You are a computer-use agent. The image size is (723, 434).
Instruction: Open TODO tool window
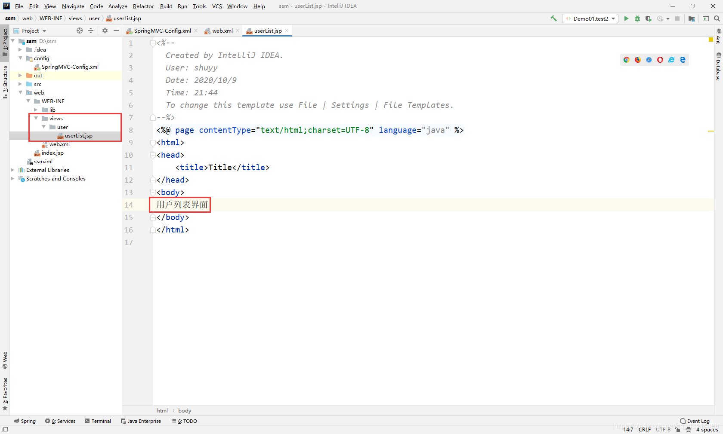pos(184,421)
